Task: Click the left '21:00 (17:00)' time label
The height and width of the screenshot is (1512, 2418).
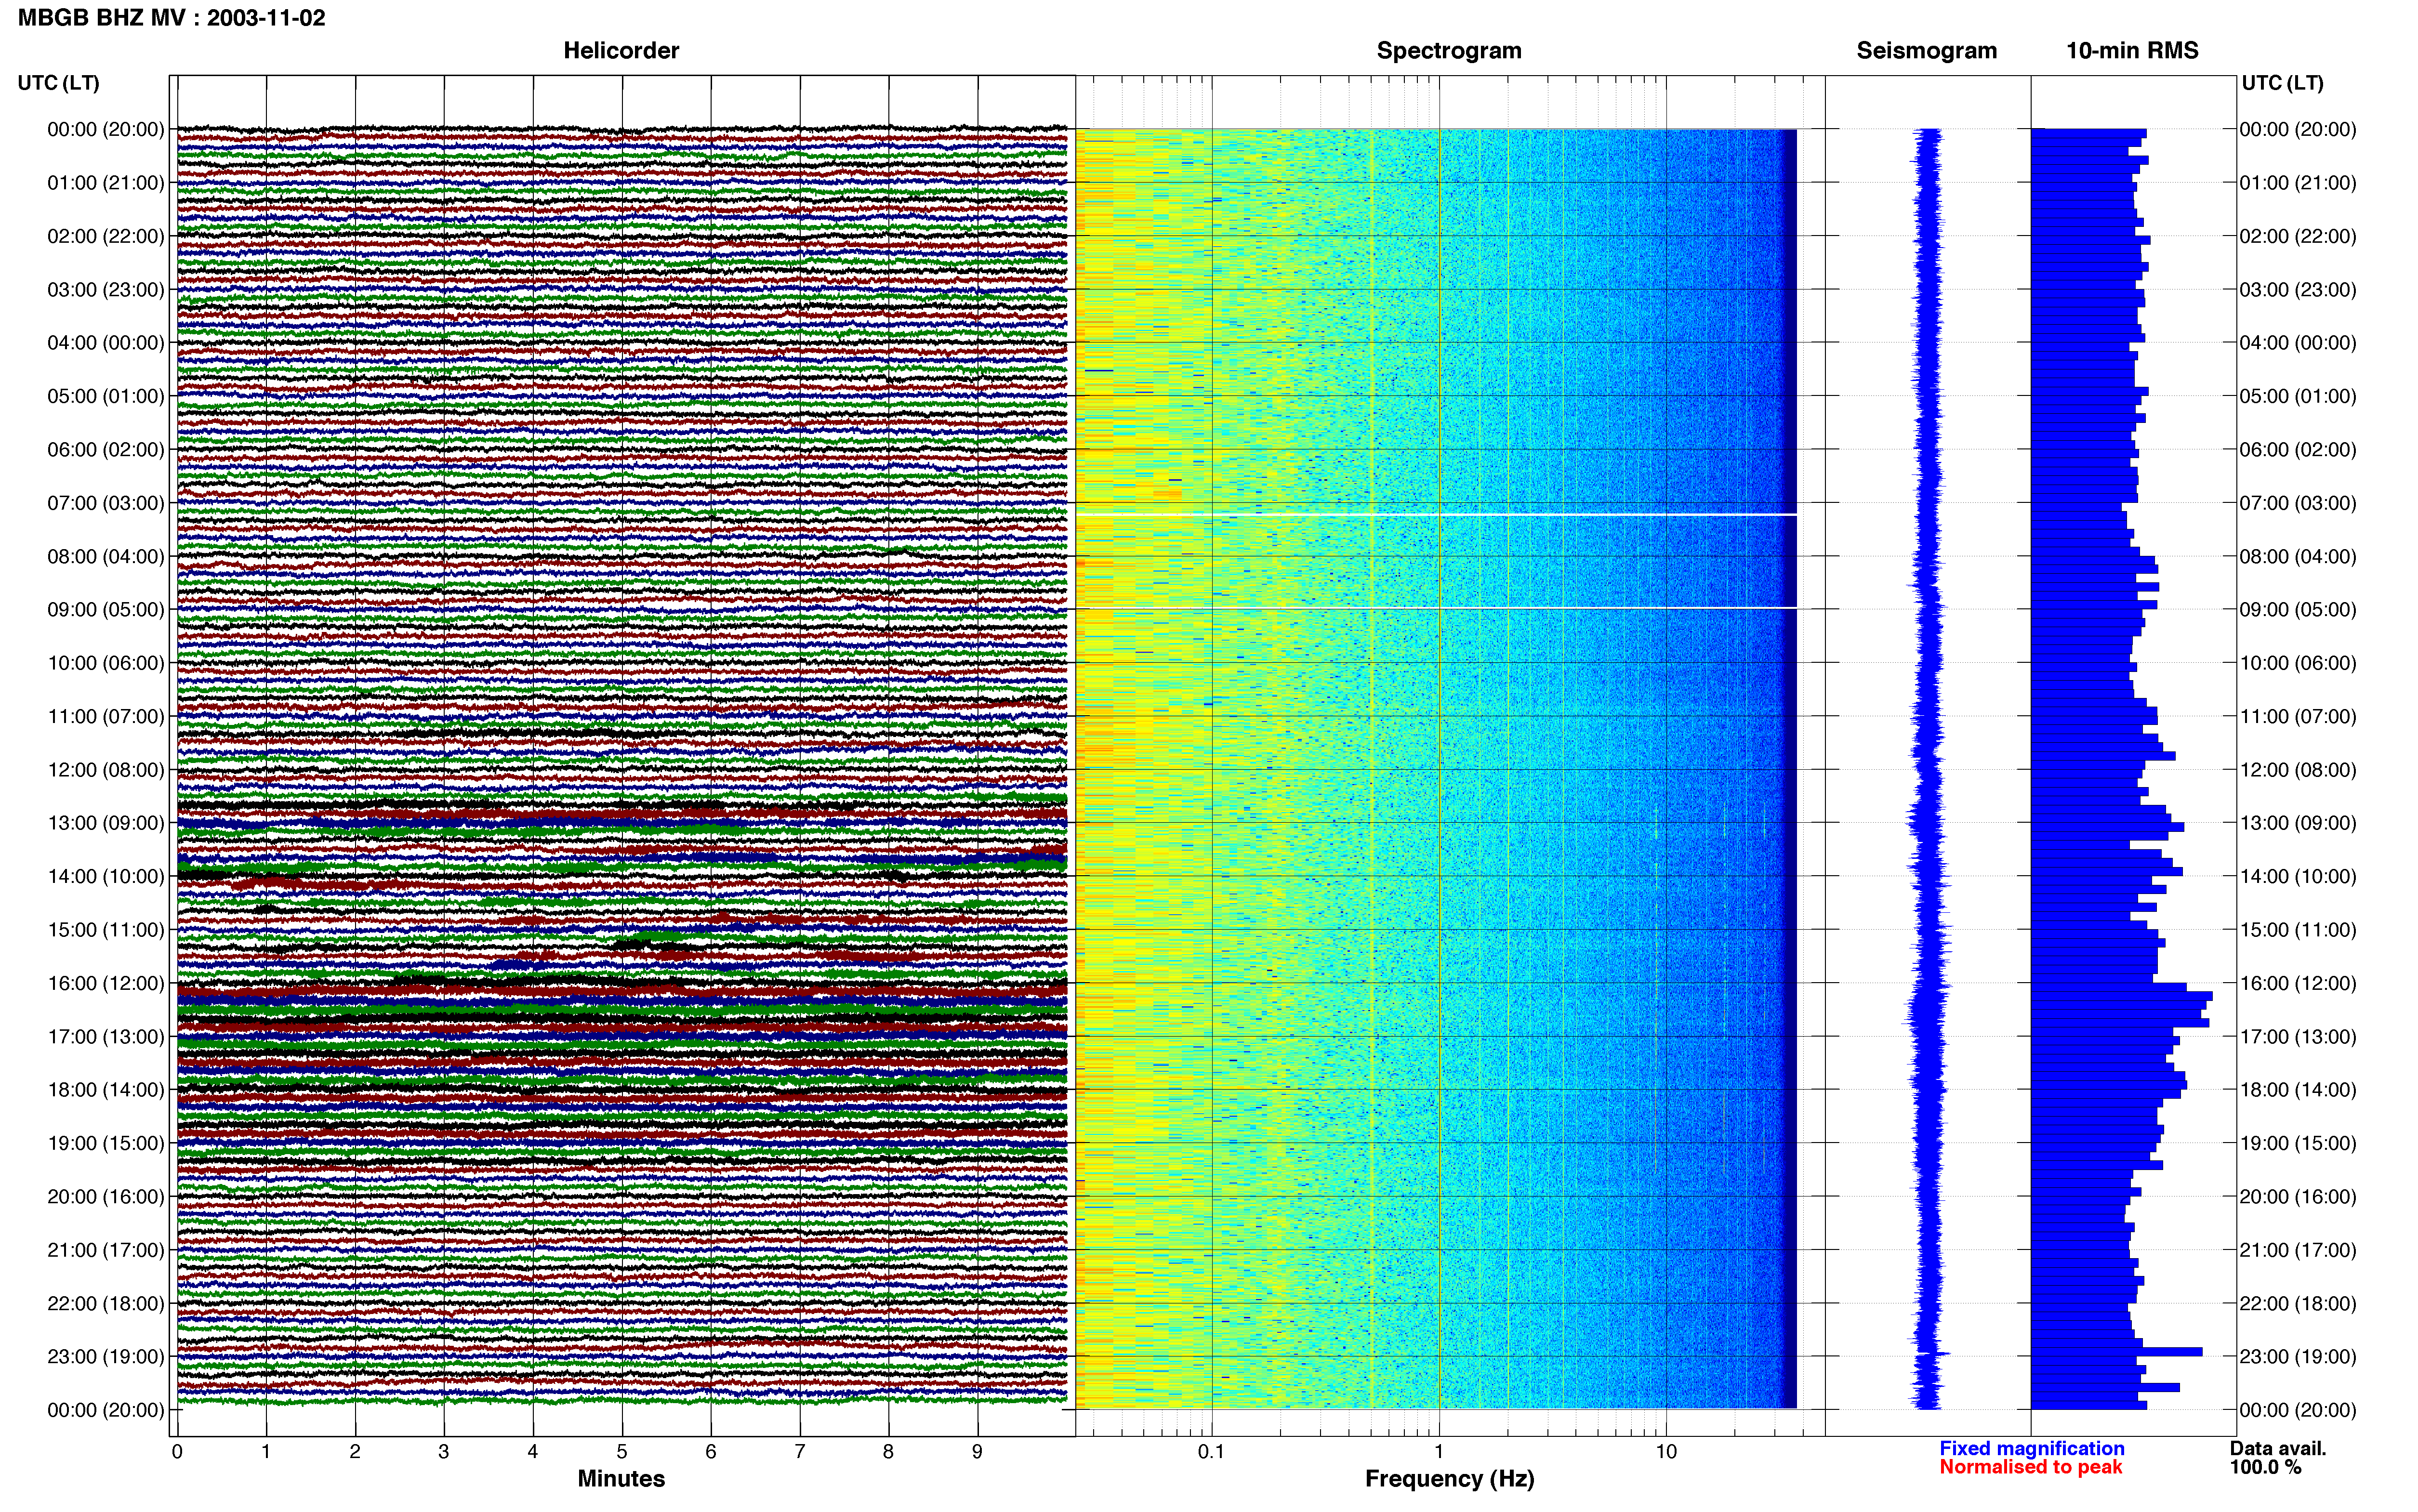Action: coord(106,1250)
